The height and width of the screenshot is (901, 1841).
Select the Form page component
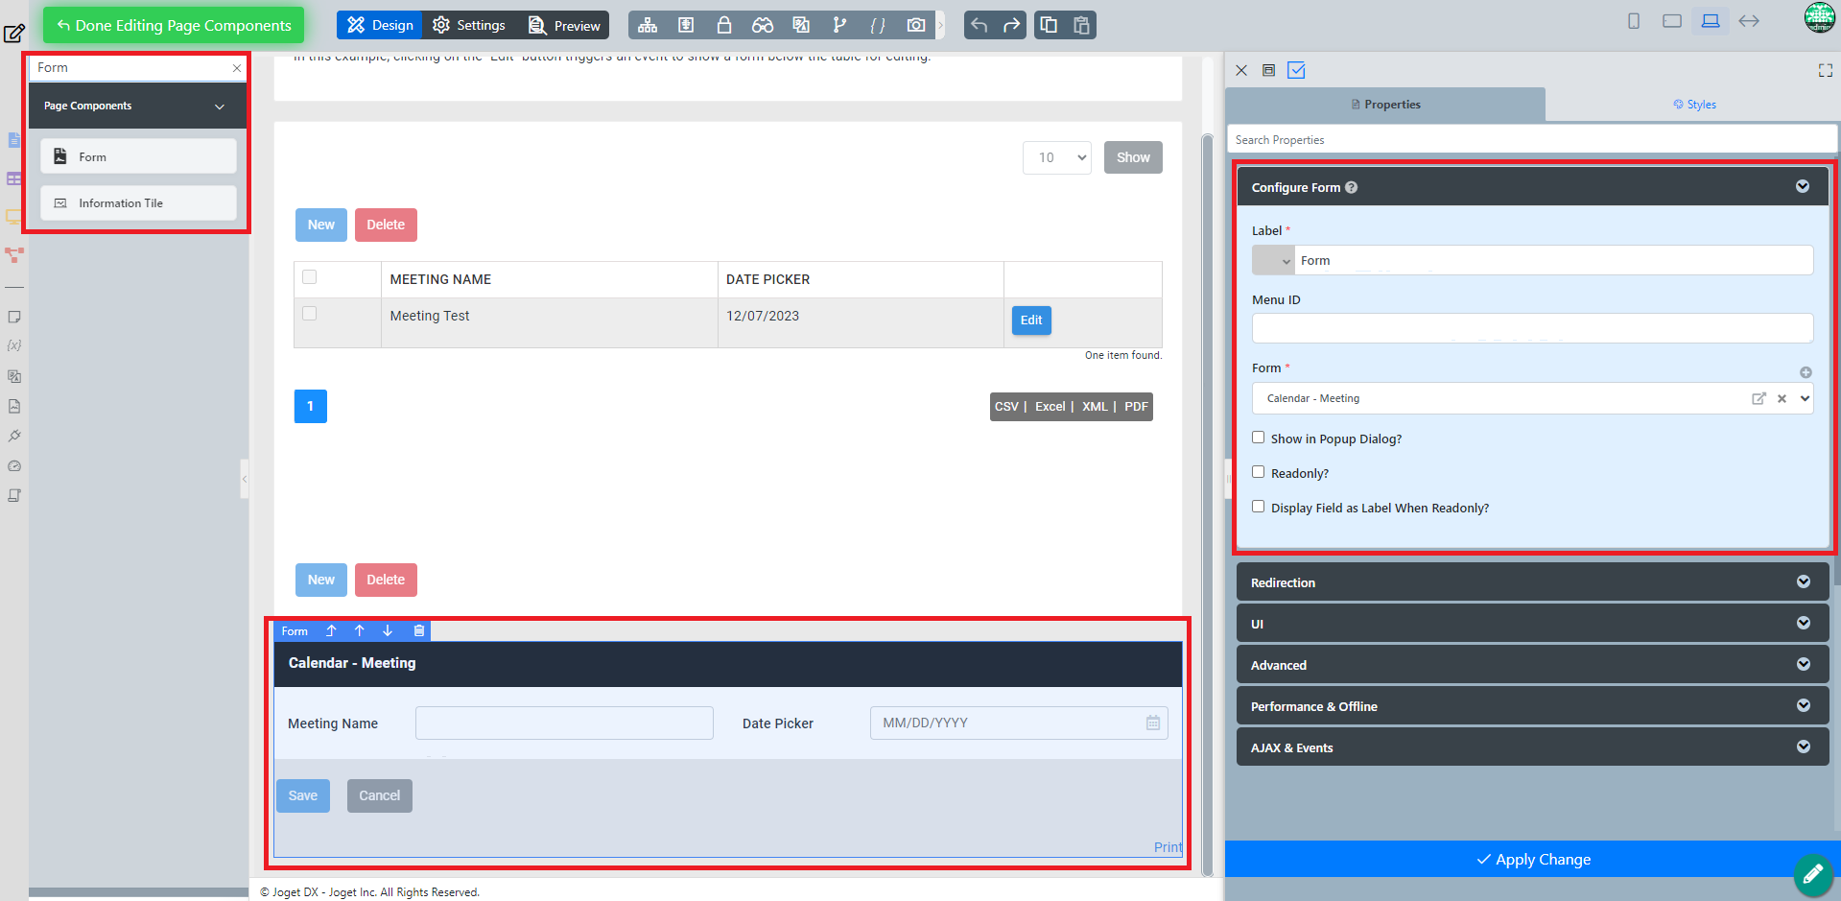[138, 156]
